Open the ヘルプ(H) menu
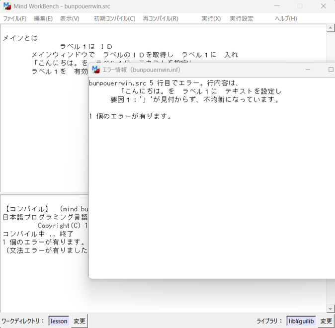 [286, 18]
